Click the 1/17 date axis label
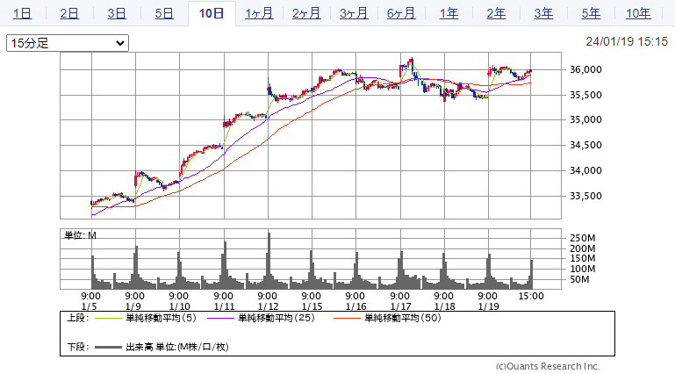Screen dimensions: 675x374 401,306
